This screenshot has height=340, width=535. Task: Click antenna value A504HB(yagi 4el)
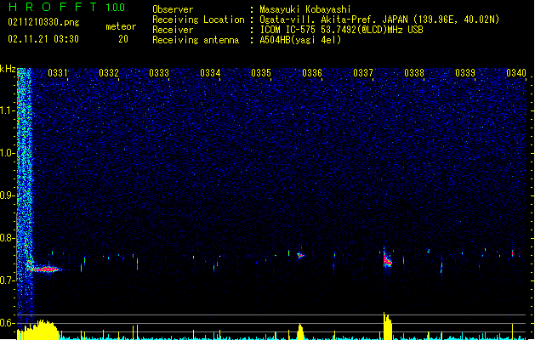tap(300, 40)
